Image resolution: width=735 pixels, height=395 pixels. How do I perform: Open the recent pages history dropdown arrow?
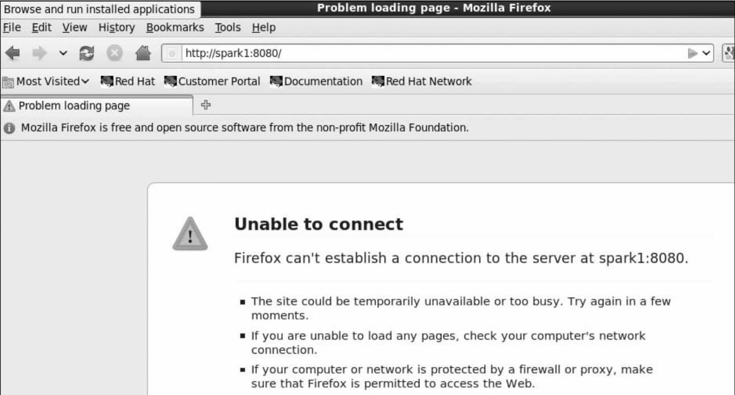[x=63, y=53]
